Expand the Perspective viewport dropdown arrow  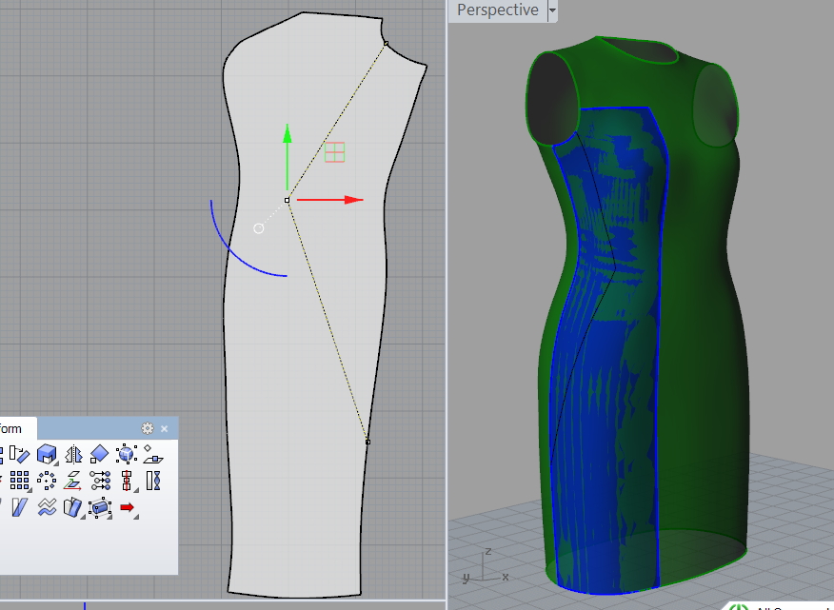click(553, 11)
